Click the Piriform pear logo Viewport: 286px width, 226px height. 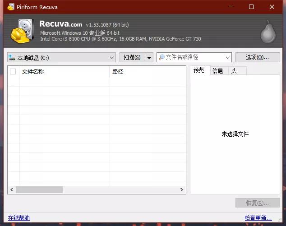(268, 31)
